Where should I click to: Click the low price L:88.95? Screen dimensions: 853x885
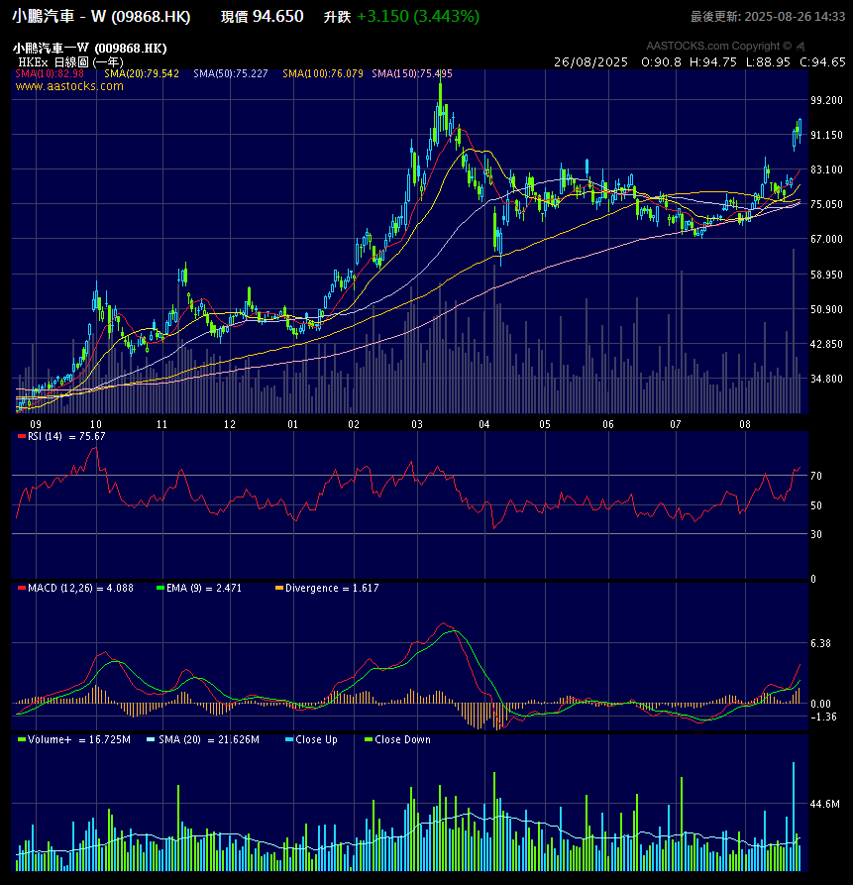[768, 62]
